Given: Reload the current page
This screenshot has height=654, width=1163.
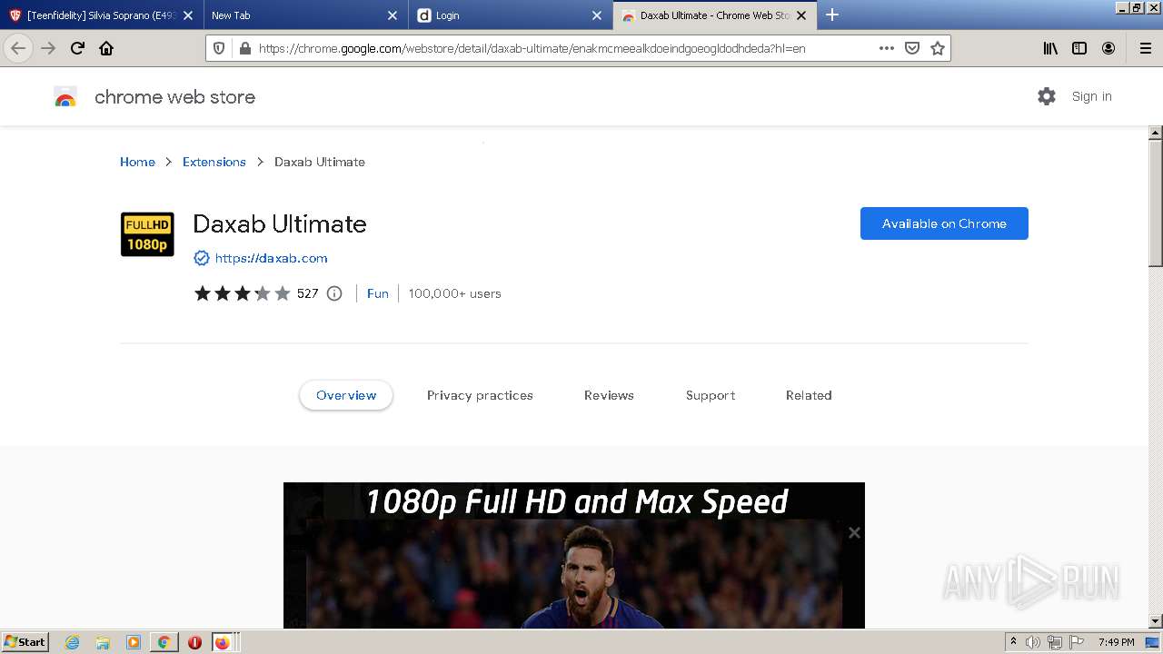Looking at the screenshot, I should (x=77, y=48).
